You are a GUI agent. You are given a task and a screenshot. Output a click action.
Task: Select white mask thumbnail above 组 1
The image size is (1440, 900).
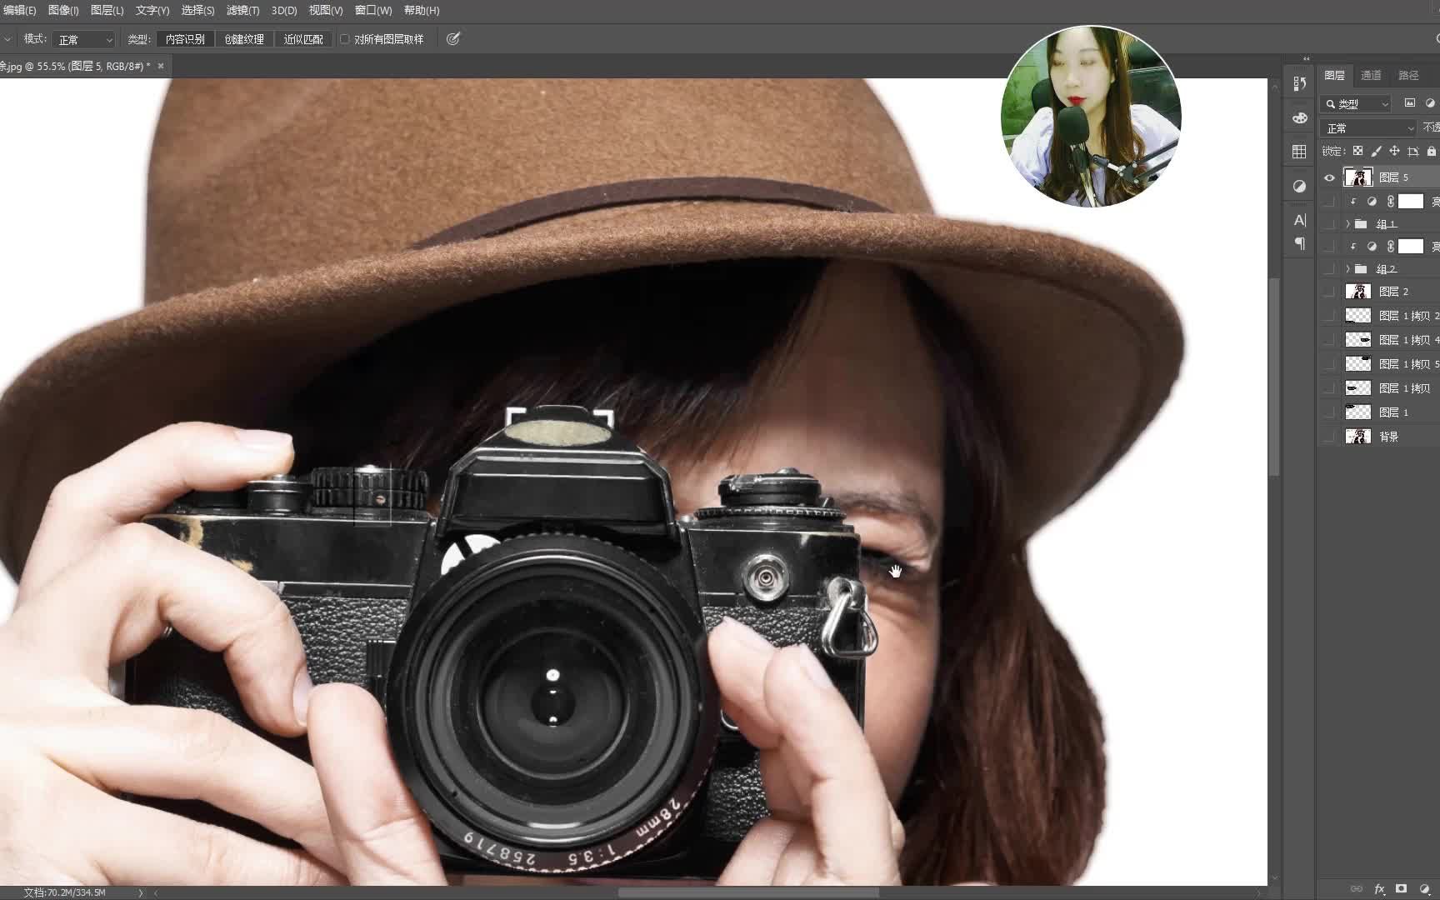pyautogui.click(x=1411, y=202)
